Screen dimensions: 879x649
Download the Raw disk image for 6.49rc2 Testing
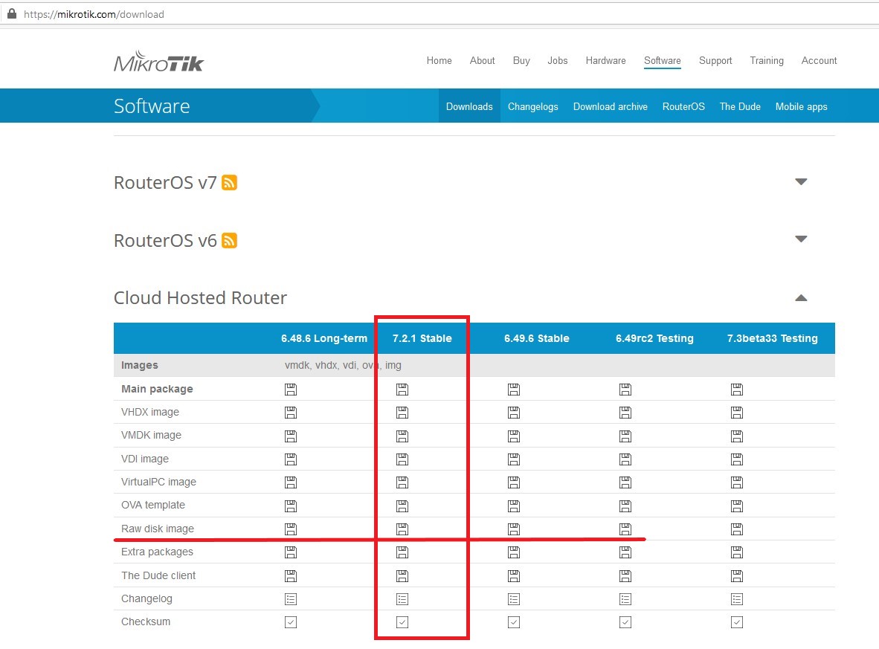[625, 529]
